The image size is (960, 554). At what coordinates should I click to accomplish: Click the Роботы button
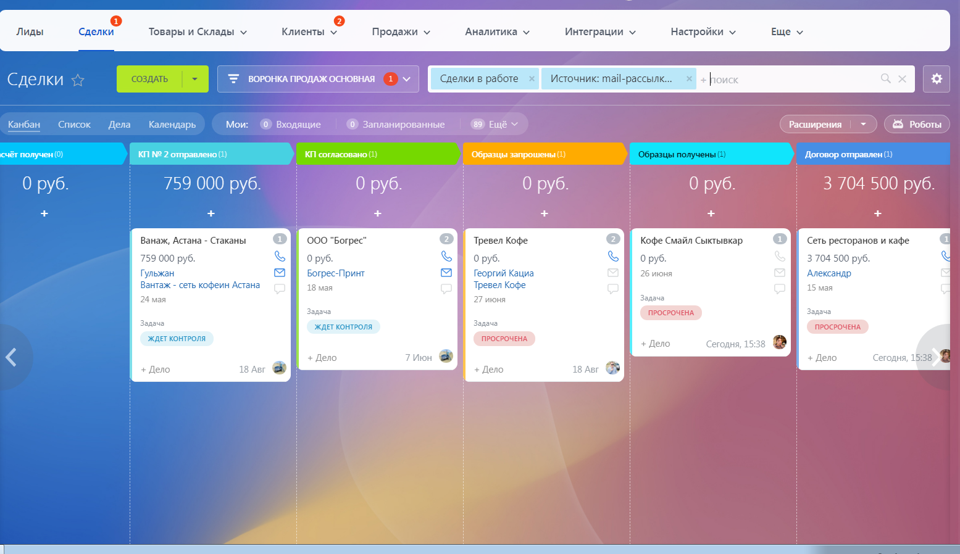(917, 124)
